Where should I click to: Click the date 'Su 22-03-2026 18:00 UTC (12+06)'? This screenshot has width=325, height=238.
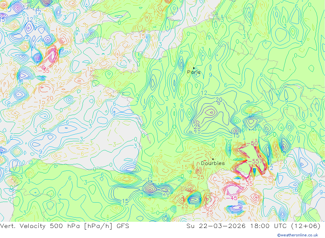pyautogui.click(x=253, y=226)
